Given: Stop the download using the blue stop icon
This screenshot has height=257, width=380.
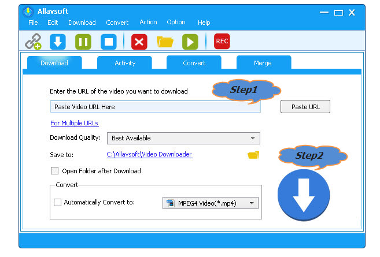Looking at the screenshot, I should (x=108, y=41).
